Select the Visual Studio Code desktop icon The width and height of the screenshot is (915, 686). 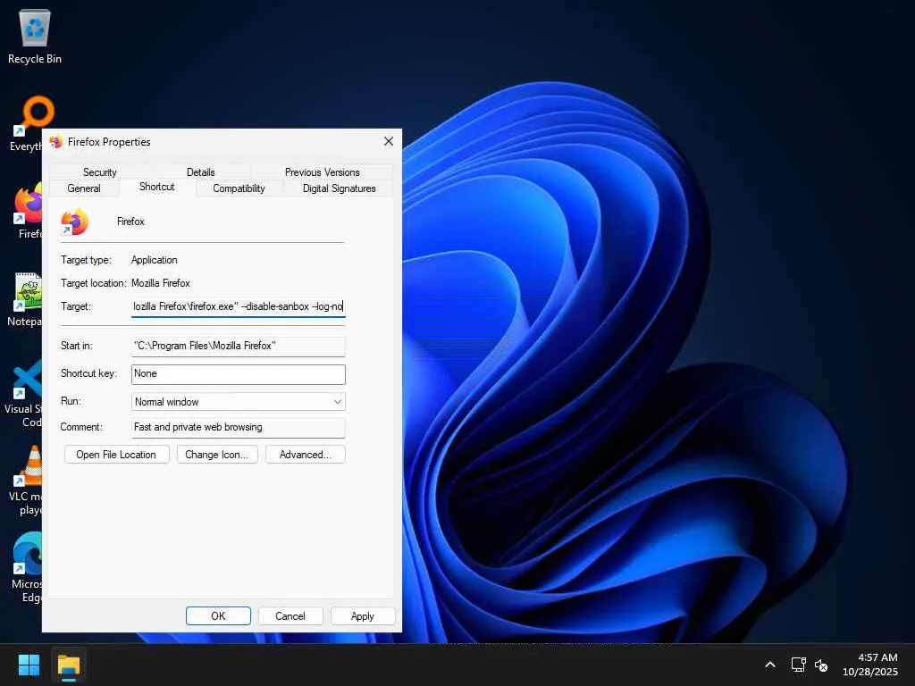click(23, 392)
